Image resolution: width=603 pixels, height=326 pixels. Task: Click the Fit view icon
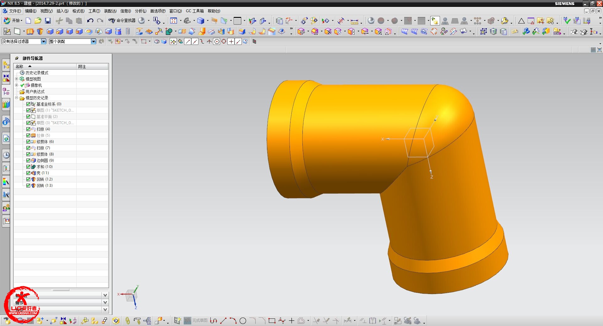(x=173, y=21)
